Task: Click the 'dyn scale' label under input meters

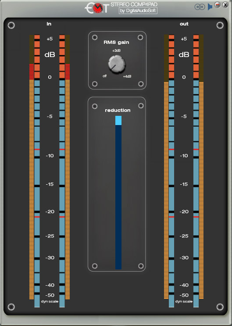Action: click(50, 301)
